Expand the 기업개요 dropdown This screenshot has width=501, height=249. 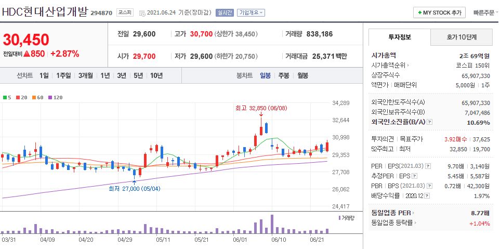tap(251, 13)
